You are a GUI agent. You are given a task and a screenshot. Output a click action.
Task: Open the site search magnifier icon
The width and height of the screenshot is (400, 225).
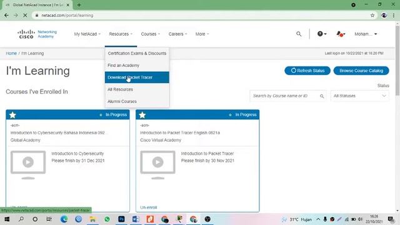(299, 34)
